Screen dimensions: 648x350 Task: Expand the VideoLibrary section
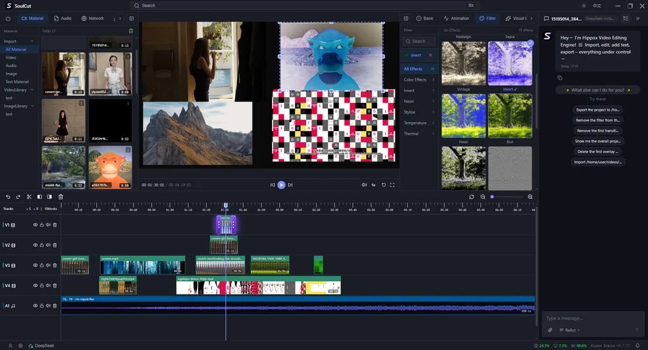(32, 90)
